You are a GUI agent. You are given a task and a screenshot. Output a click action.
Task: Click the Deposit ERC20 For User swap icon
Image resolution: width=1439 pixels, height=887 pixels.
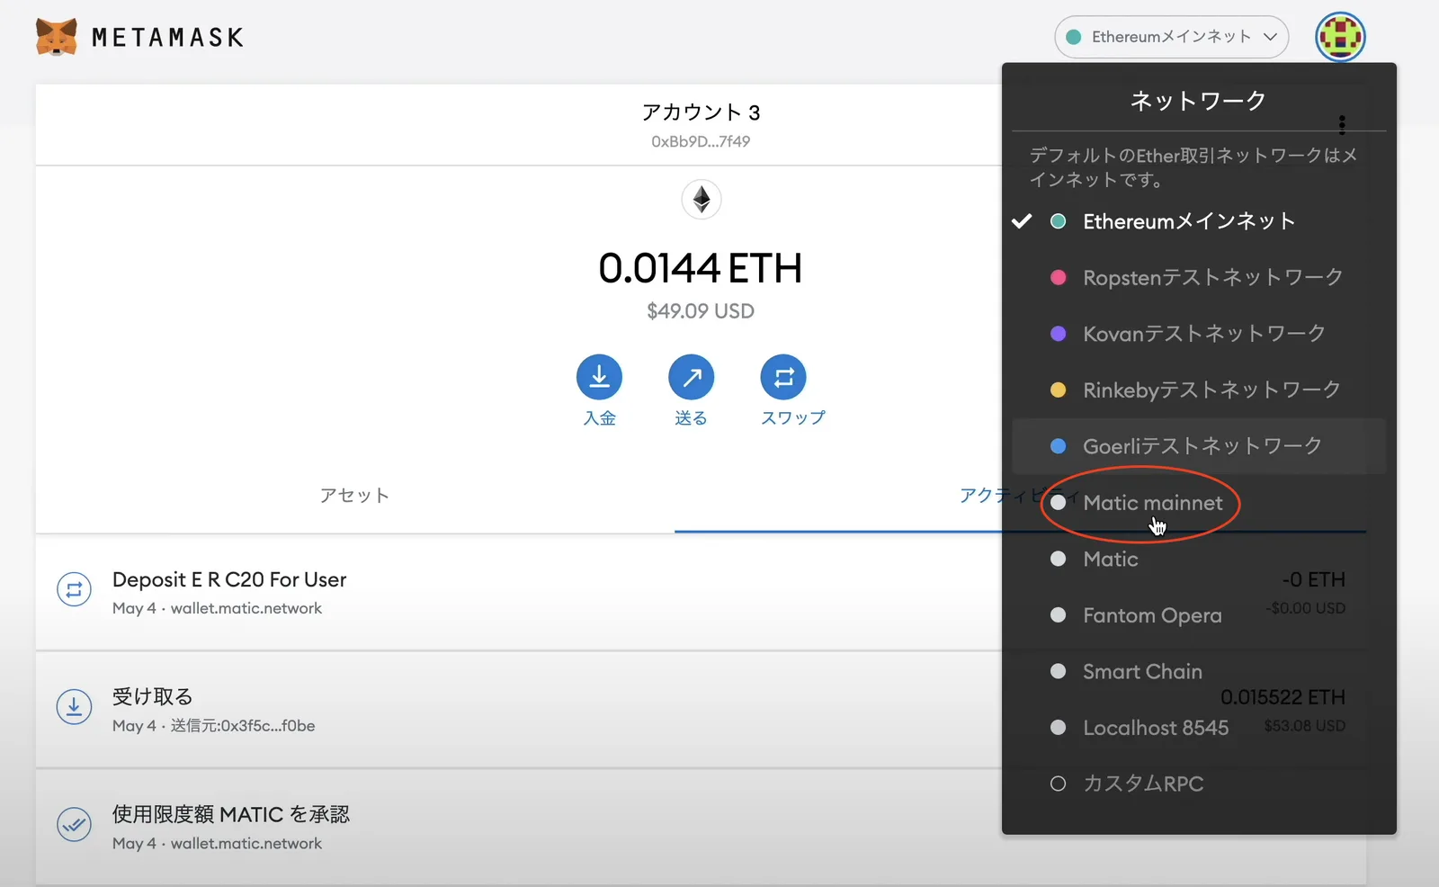tap(74, 590)
